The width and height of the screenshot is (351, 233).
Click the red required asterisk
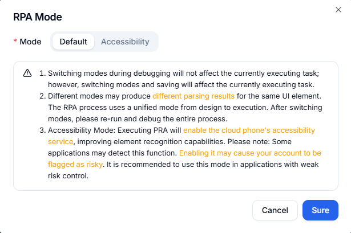click(15, 42)
